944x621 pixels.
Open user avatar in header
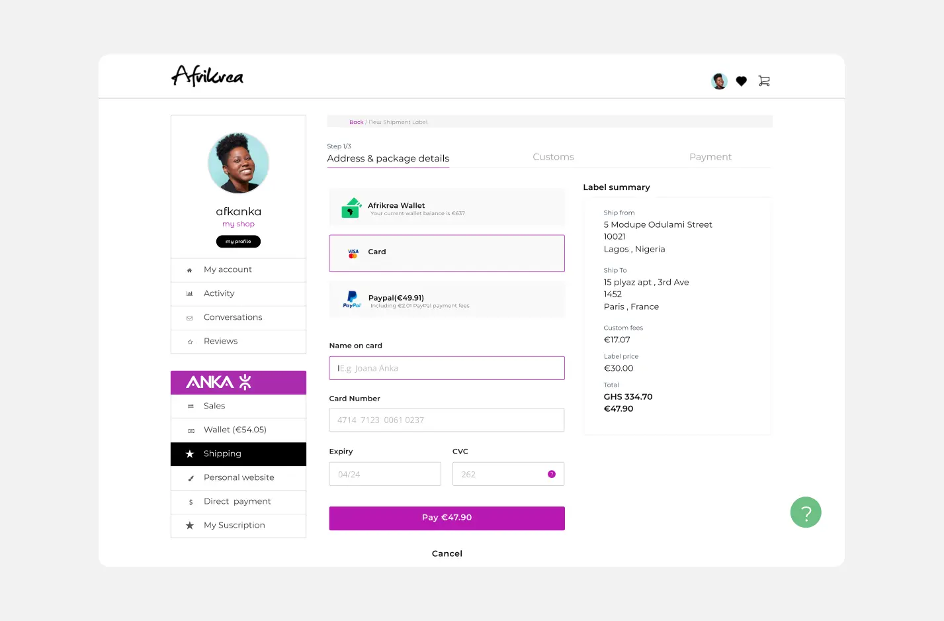[x=719, y=81]
